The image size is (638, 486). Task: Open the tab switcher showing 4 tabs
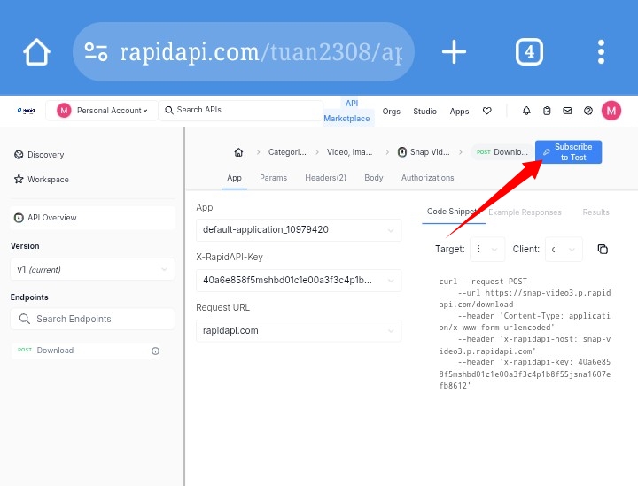pyautogui.click(x=529, y=52)
